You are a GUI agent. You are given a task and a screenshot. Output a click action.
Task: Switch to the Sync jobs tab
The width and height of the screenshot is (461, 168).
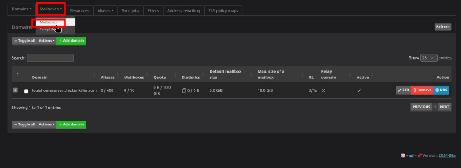[130, 11]
